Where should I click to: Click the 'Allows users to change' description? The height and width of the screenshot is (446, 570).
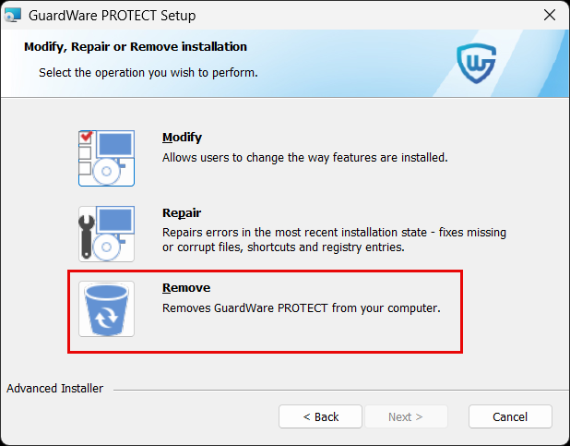point(304,157)
